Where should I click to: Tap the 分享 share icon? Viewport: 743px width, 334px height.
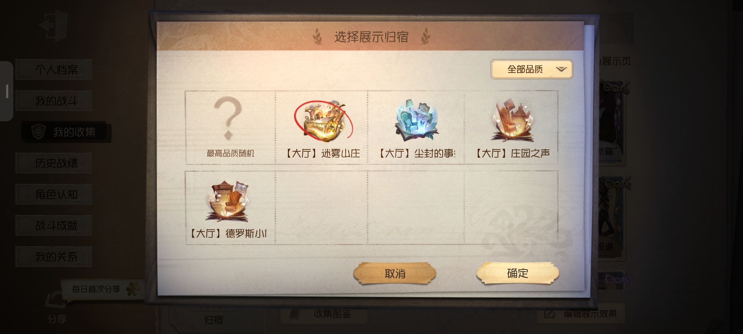pyautogui.click(x=56, y=307)
